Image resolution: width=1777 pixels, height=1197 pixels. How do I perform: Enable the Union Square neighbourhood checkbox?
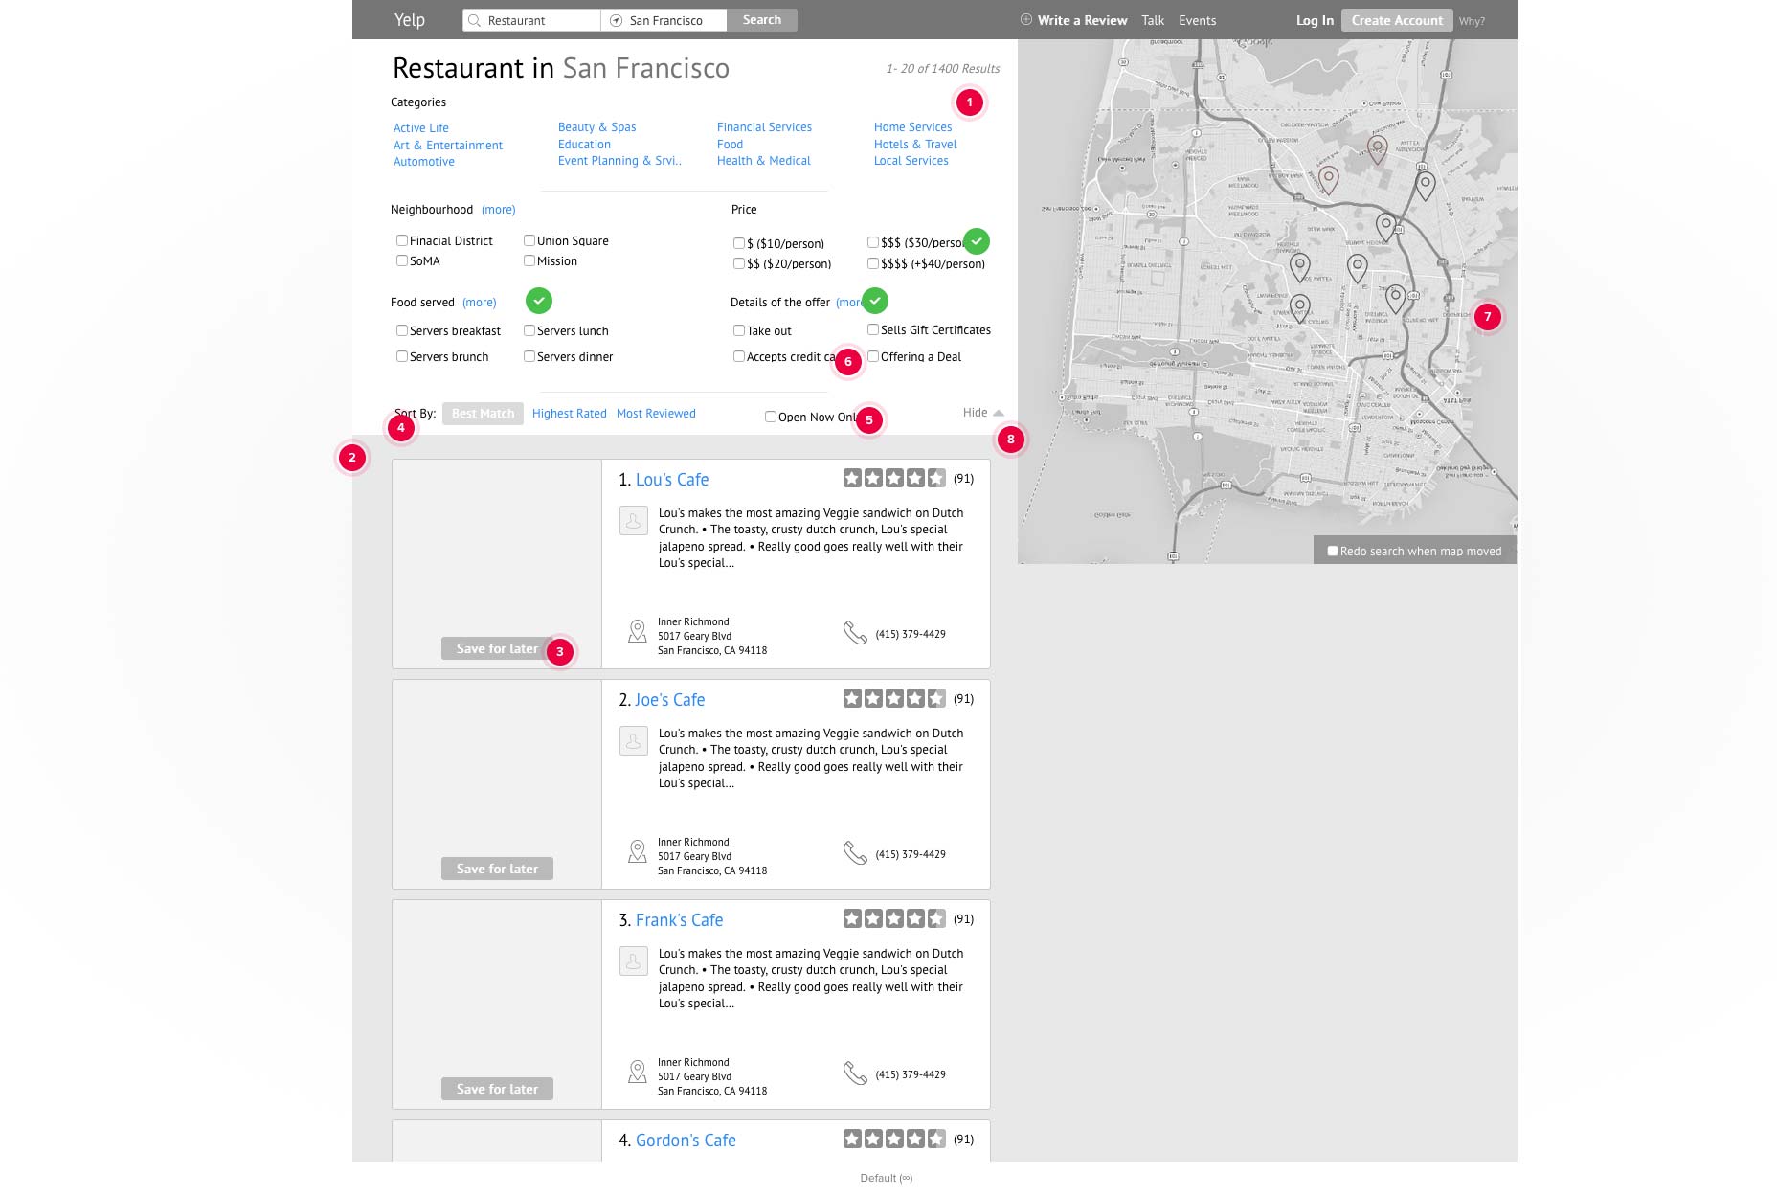(529, 240)
